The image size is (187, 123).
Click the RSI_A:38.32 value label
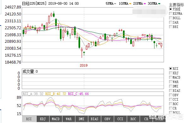point(33,94)
